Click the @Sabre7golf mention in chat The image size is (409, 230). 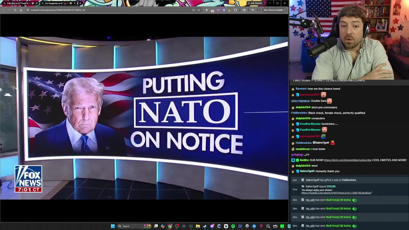coord(320,143)
